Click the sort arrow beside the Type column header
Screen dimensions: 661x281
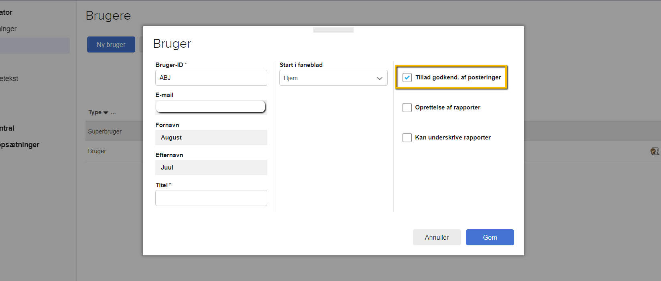click(106, 113)
